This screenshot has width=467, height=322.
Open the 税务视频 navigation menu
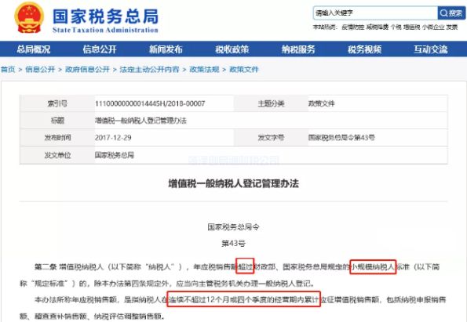tap(364, 49)
